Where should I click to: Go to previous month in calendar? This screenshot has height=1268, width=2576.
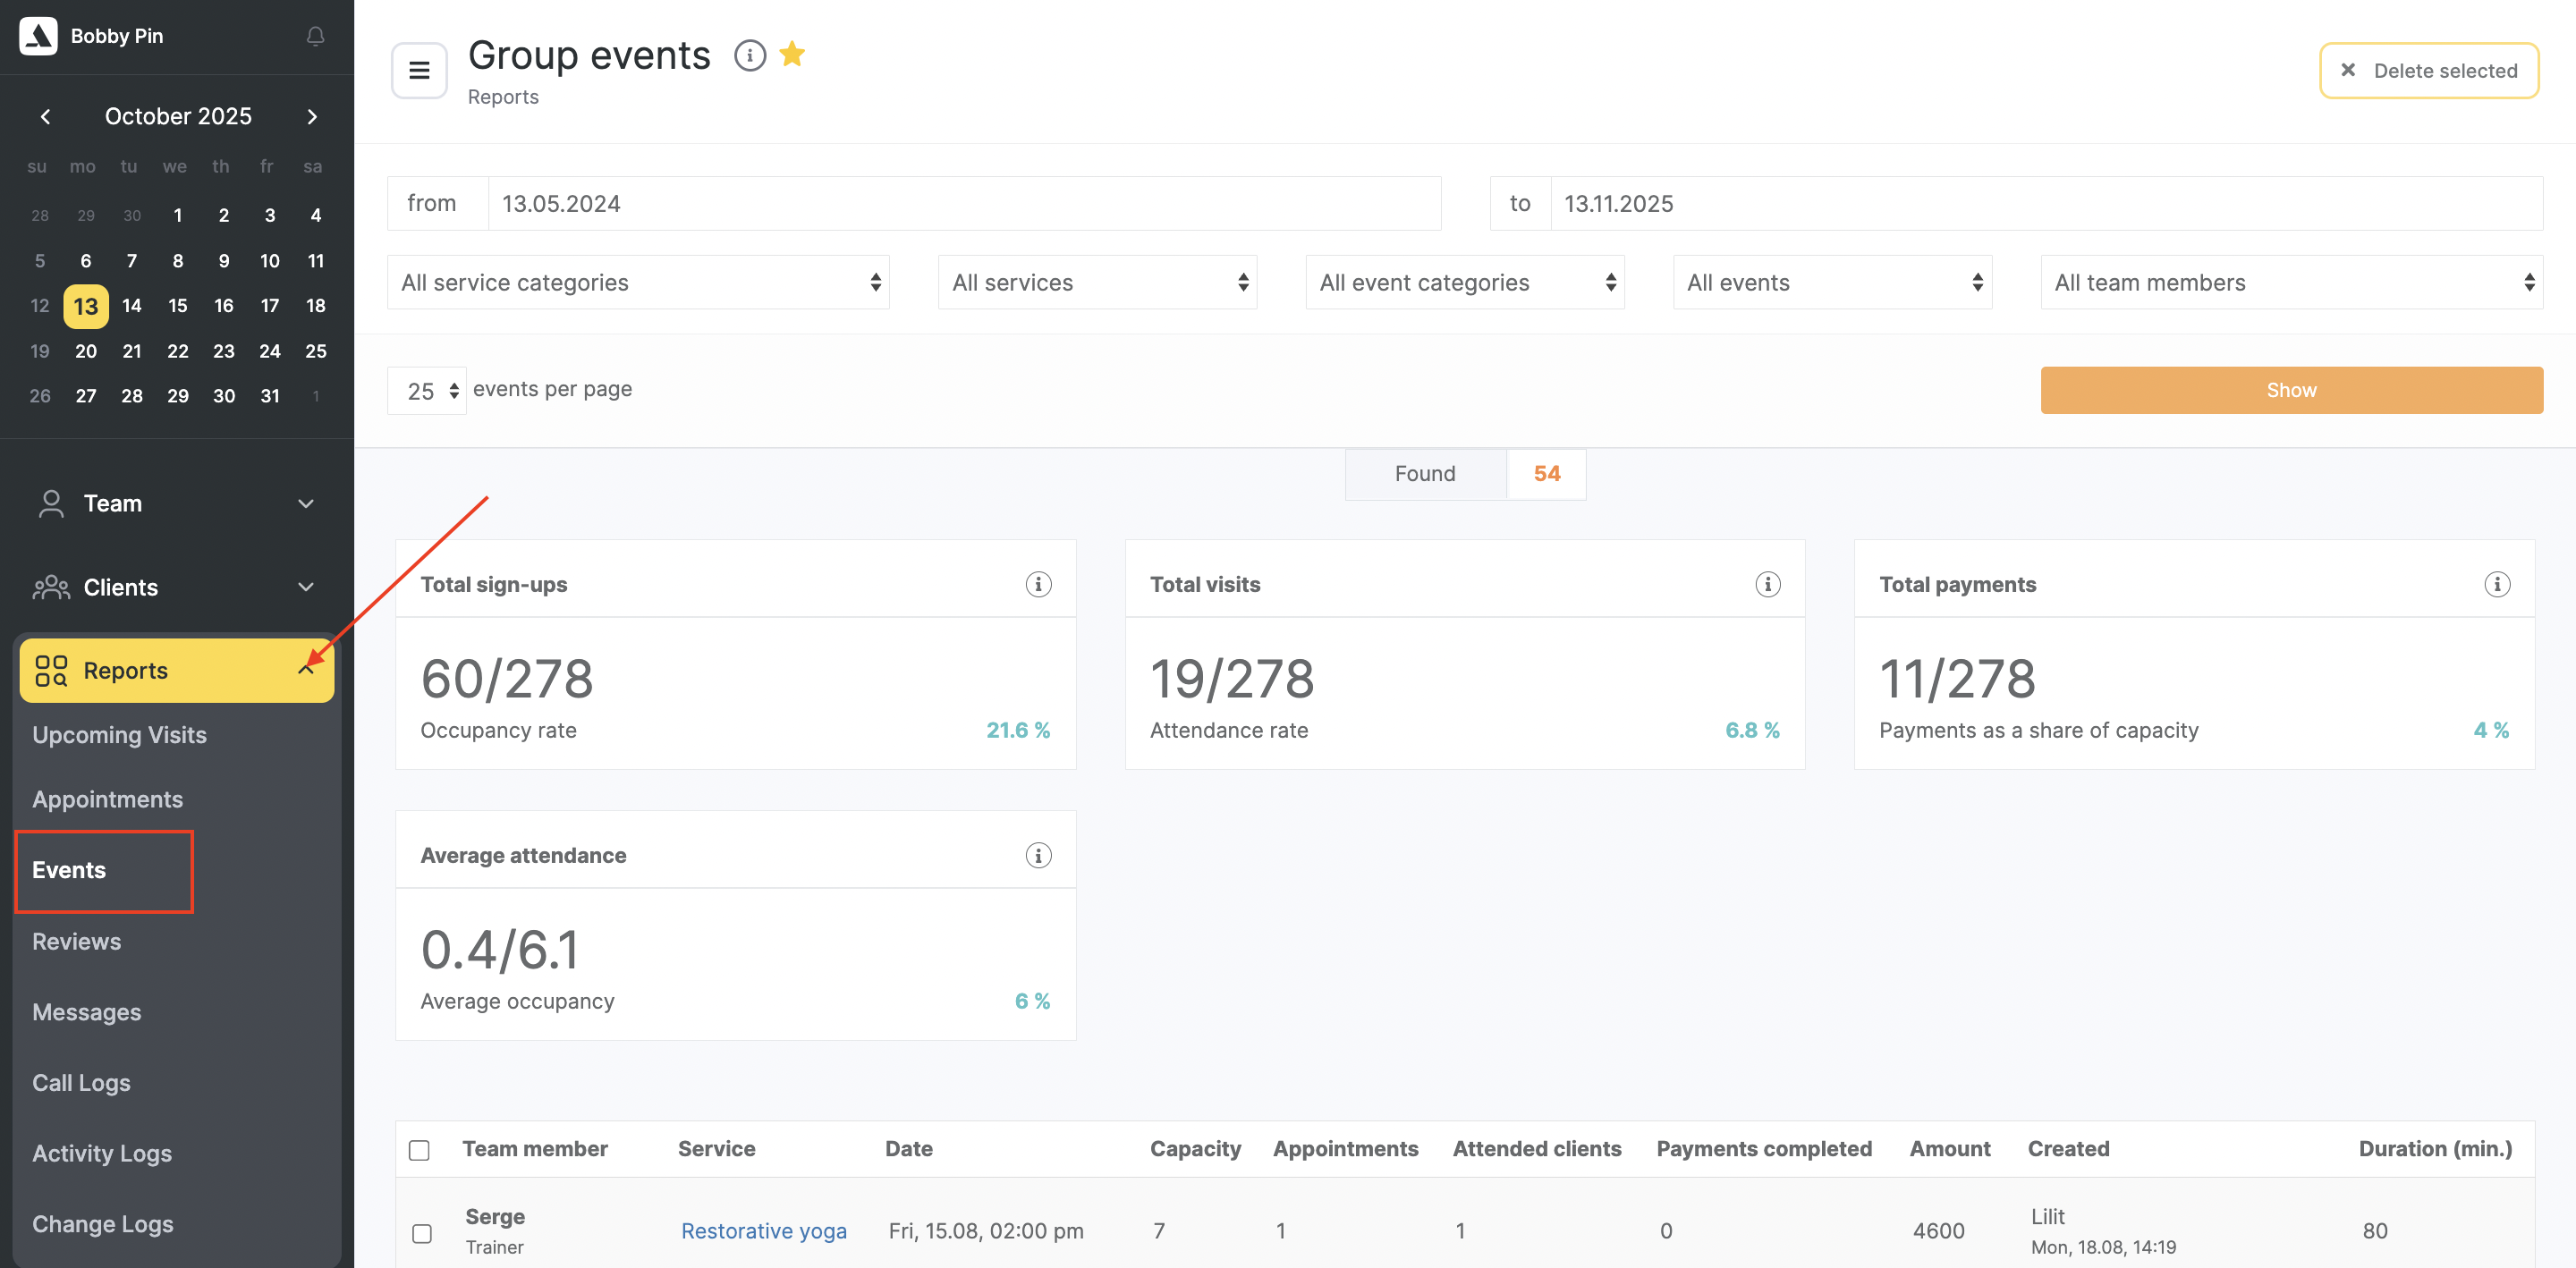pos(45,116)
